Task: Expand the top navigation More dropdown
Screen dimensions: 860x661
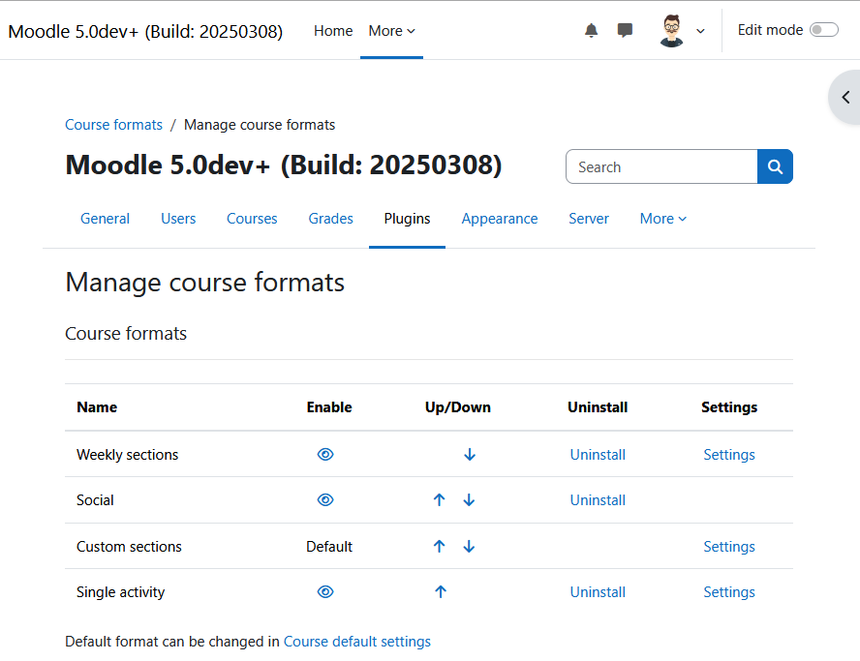Action: (x=391, y=31)
